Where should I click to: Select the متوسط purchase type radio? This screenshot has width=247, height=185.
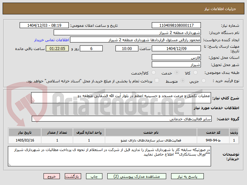(x=183, y=81)
